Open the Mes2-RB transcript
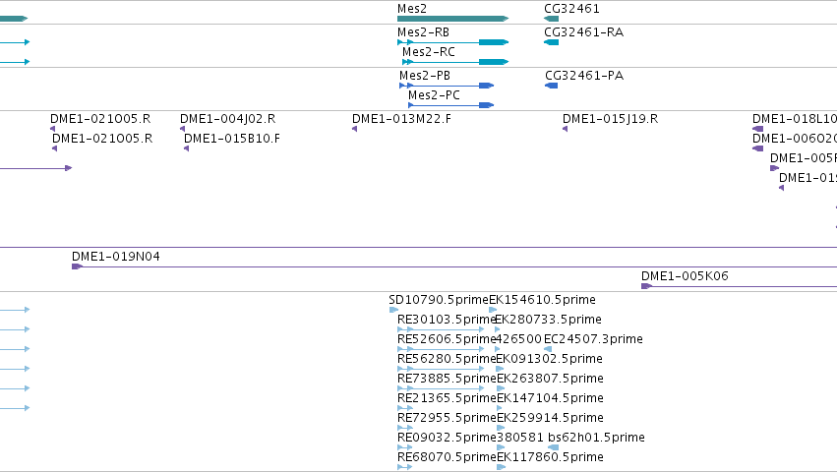Viewport: 837px width, 472px height. [452, 42]
